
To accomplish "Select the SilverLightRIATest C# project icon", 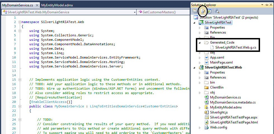I will pos(201,22).
